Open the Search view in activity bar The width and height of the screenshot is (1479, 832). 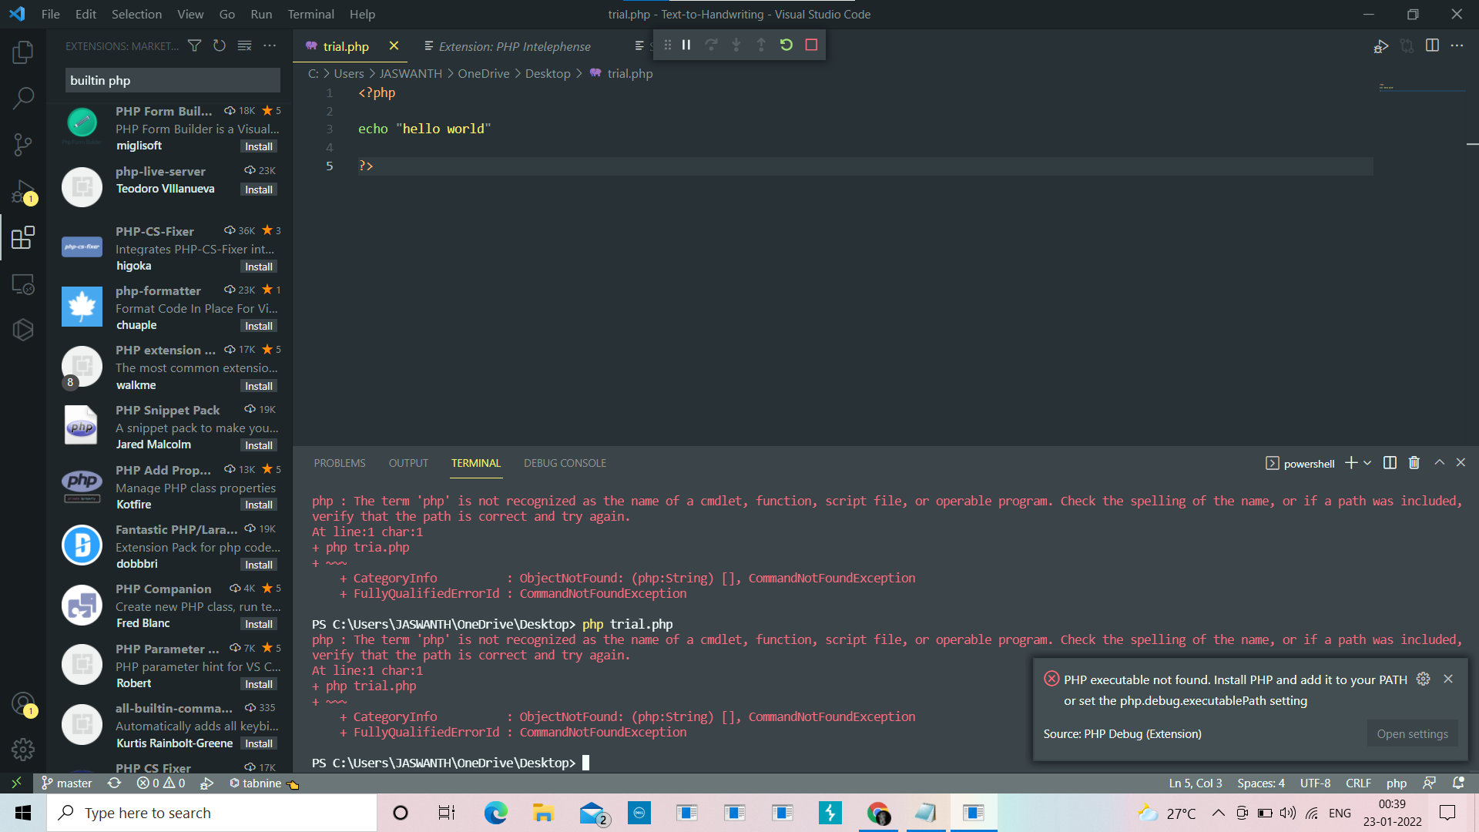pos(23,98)
